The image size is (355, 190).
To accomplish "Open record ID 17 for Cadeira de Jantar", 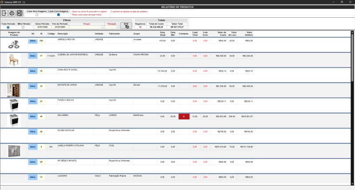I will 41,56.
